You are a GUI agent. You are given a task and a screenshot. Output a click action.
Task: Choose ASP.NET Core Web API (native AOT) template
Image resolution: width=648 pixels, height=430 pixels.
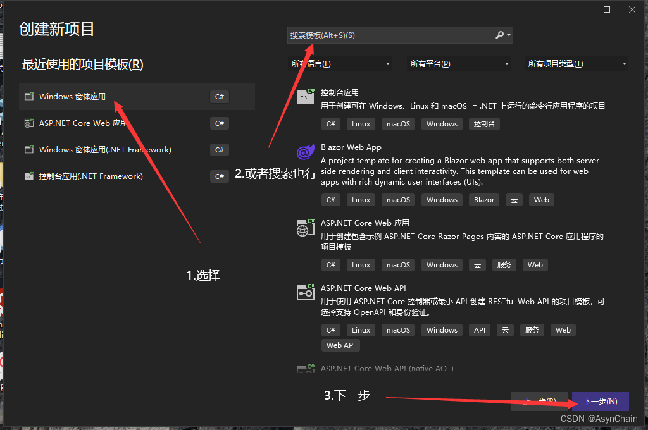(387, 368)
